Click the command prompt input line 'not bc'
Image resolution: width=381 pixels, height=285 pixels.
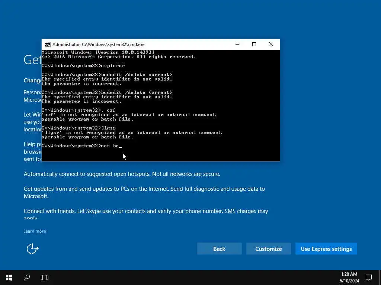point(82,146)
